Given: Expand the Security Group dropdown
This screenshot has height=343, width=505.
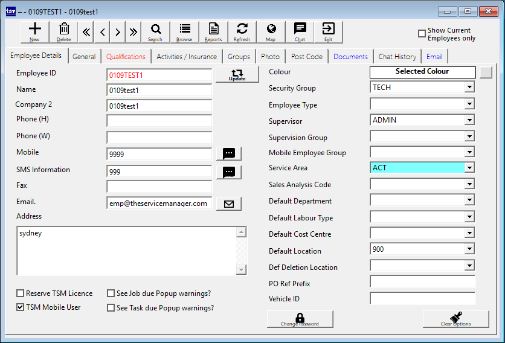Looking at the screenshot, I should pyautogui.click(x=469, y=88).
